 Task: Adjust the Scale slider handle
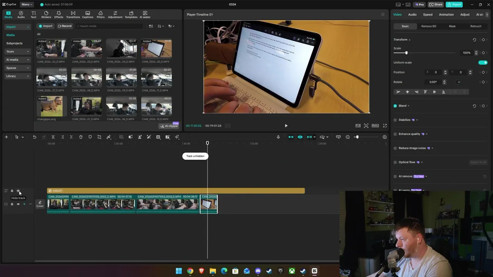pyautogui.click(x=406, y=53)
